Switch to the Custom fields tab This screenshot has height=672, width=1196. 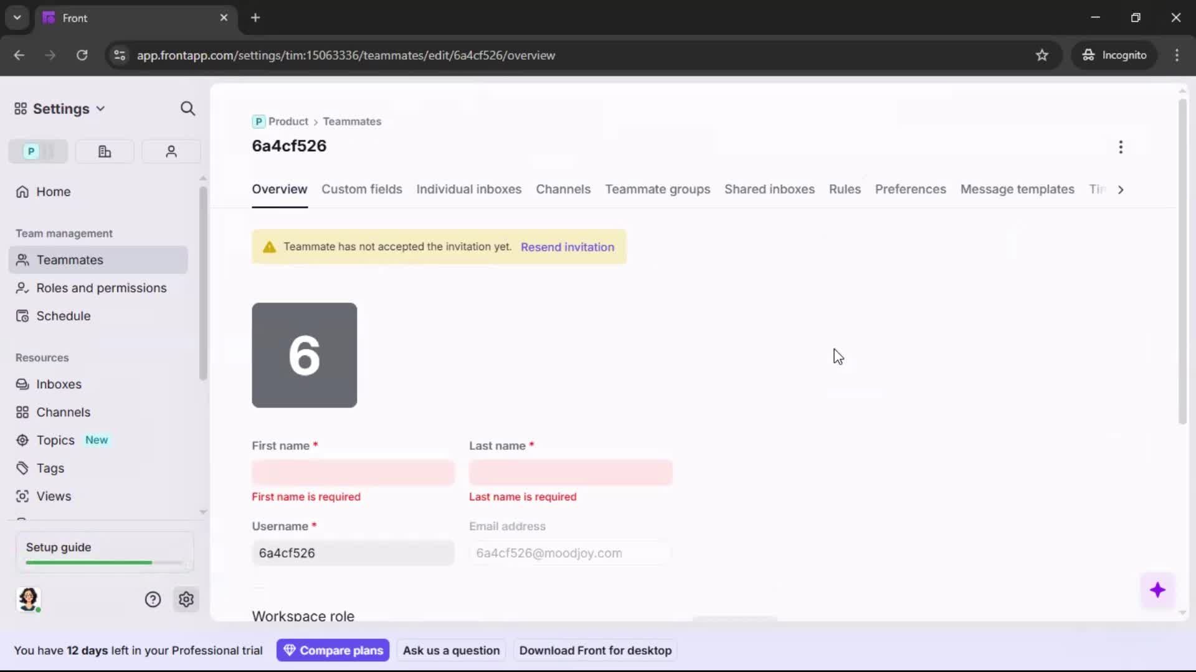coord(362,190)
